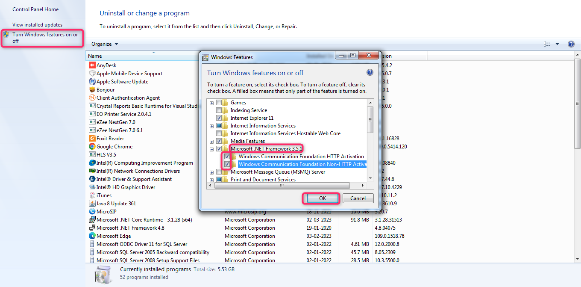The height and width of the screenshot is (287, 581).
Task: Click the Media Features folder icon
Action: pos(226,141)
